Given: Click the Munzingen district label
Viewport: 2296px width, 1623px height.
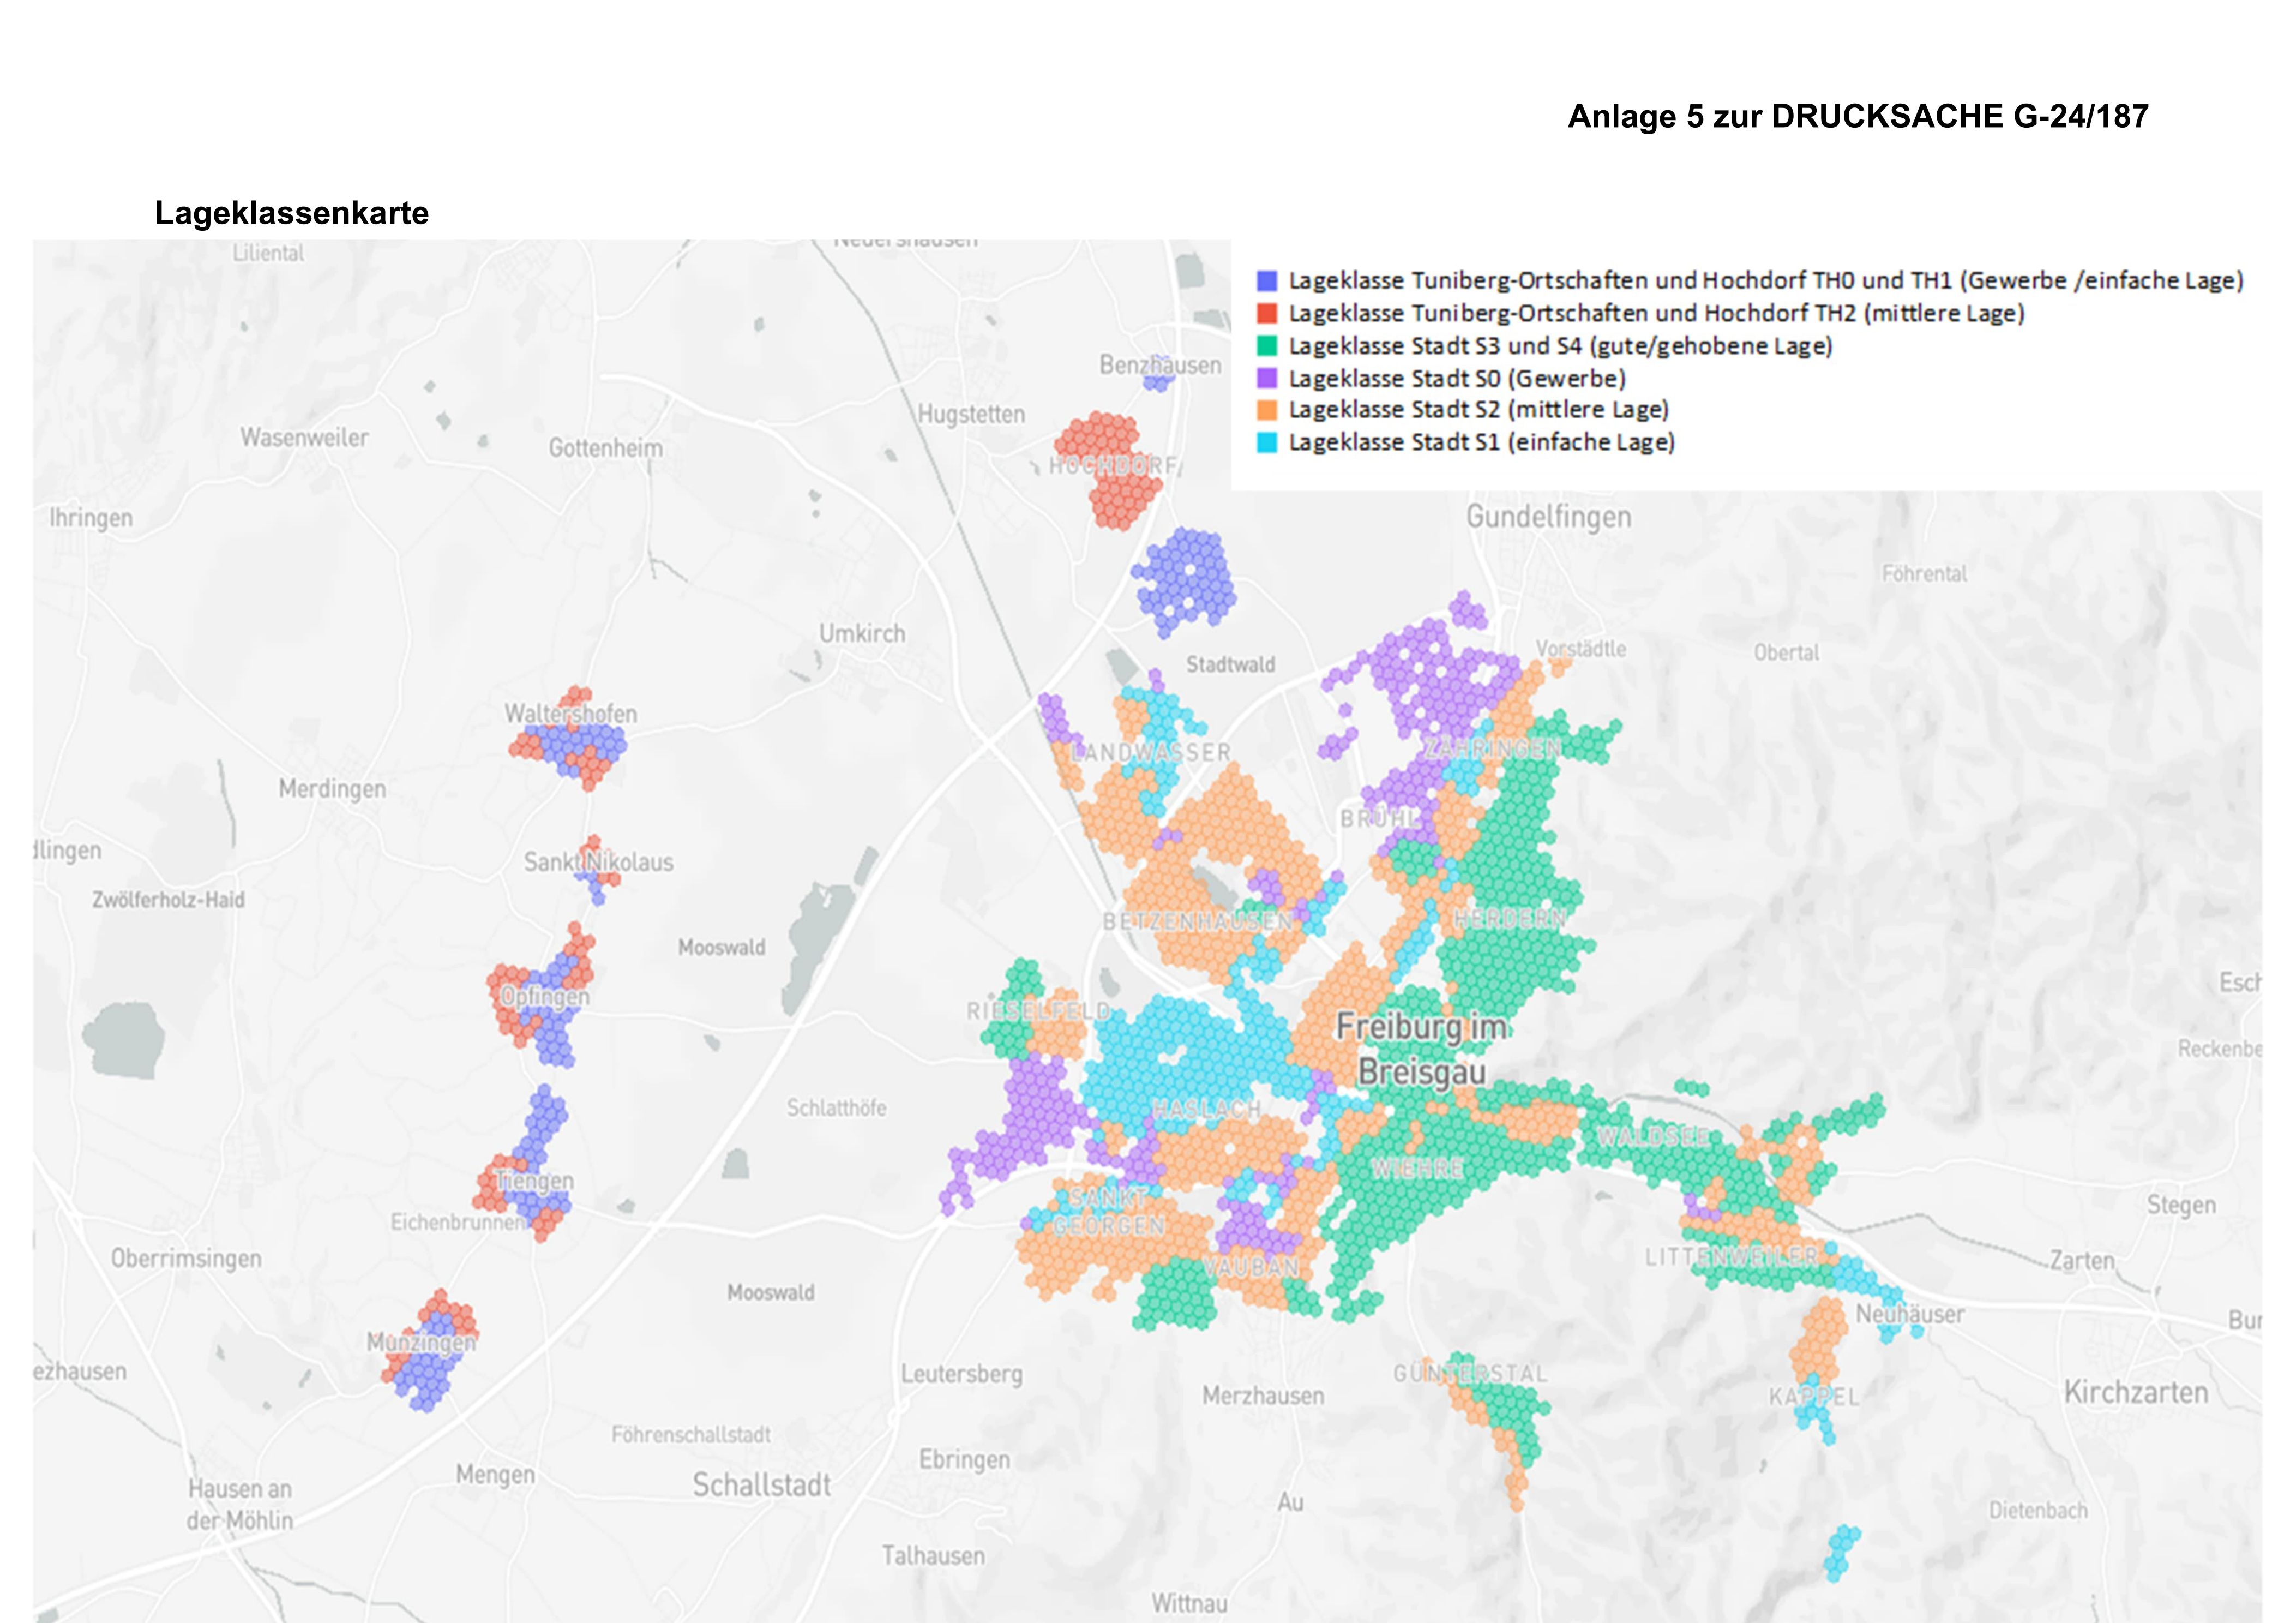Looking at the screenshot, I should (x=421, y=1342).
